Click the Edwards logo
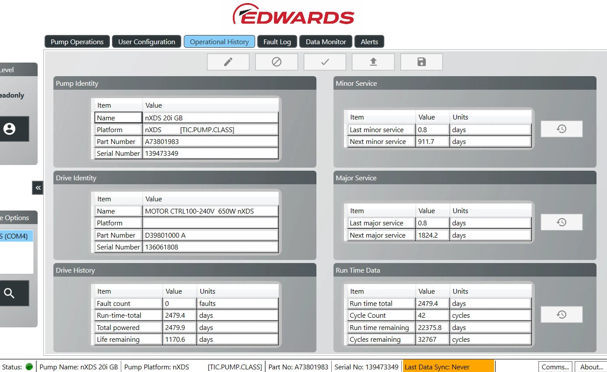This screenshot has width=607, height=372. (293, 14)
